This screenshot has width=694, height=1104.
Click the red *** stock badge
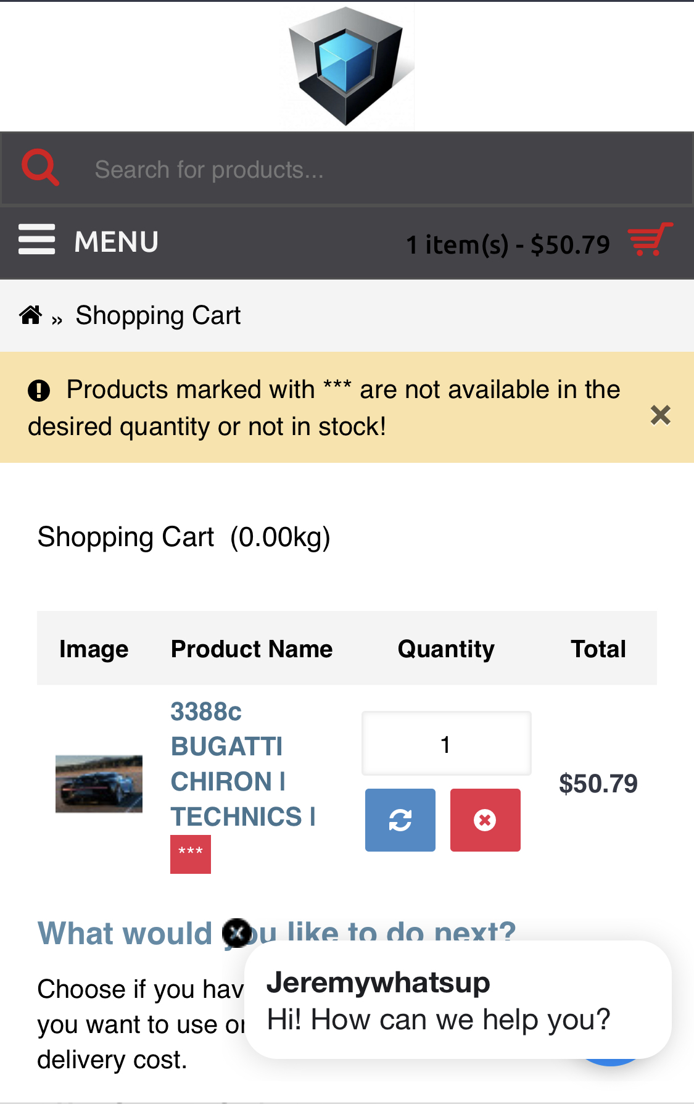point(191,854)
